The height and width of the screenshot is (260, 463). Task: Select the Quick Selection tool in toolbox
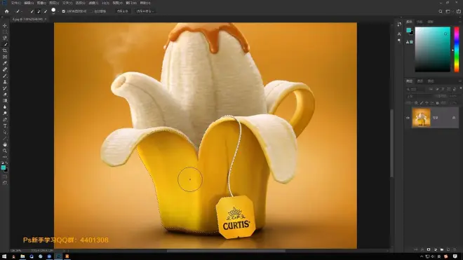[5, 44]
